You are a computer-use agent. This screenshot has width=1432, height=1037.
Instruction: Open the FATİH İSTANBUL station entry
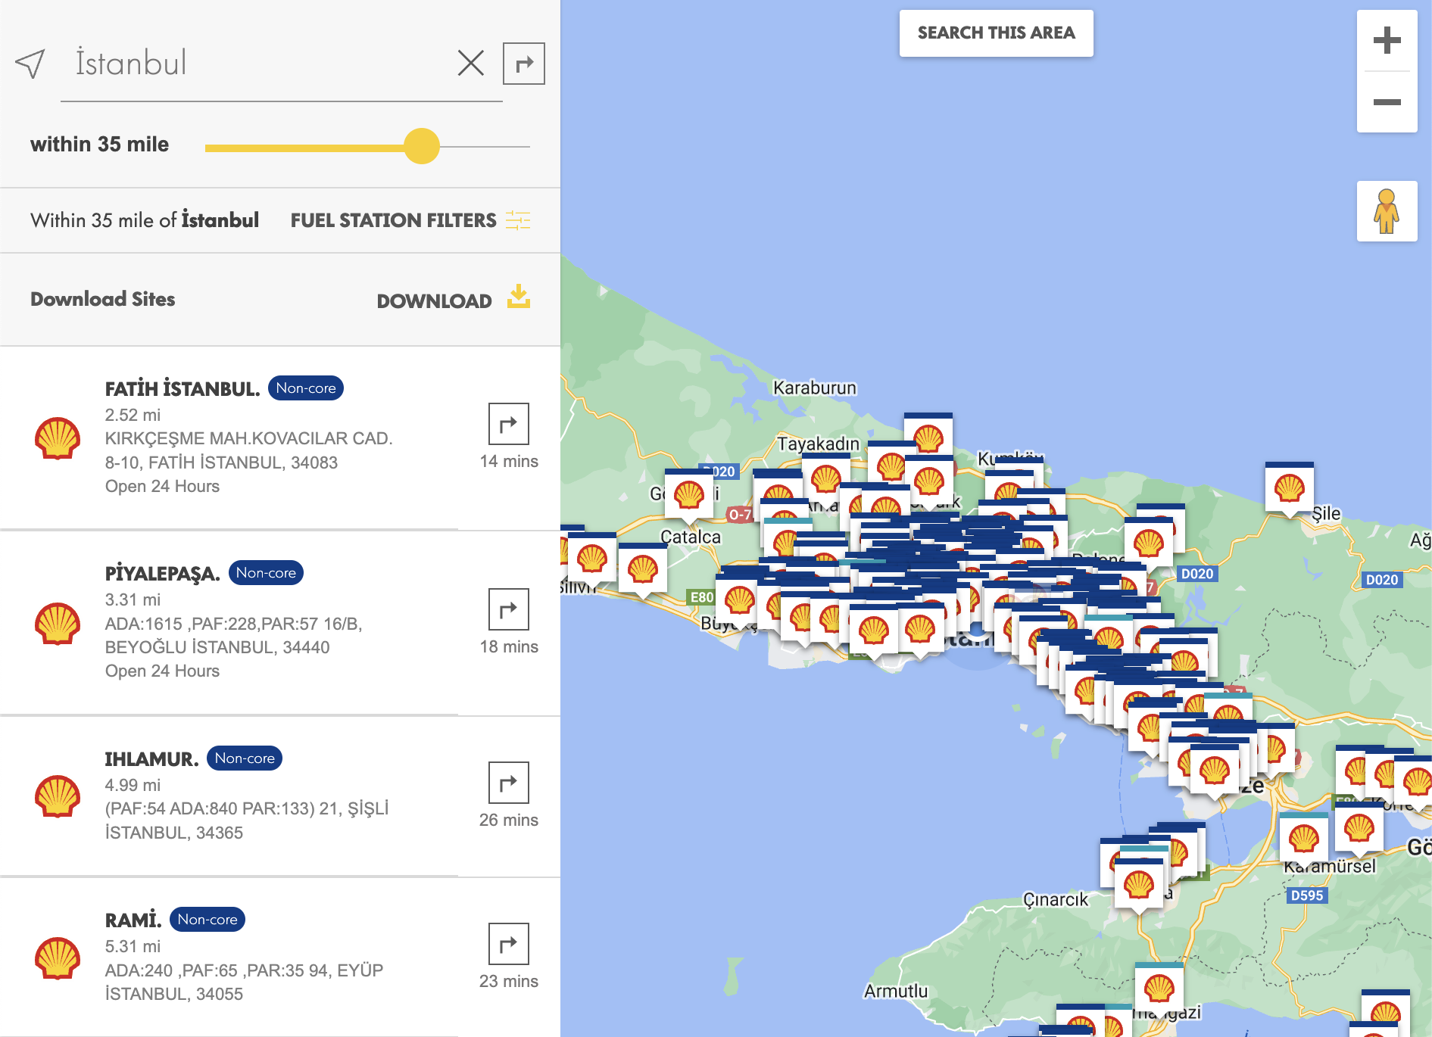coord(182,387)
